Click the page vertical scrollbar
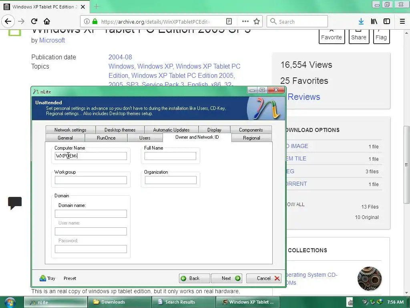The image size is (410, 308). [x=406, y=164]
